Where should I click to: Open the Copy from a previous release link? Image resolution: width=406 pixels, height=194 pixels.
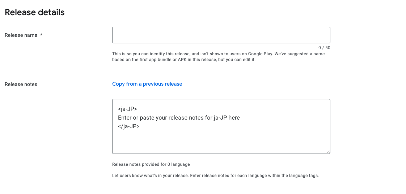(147, 84)
